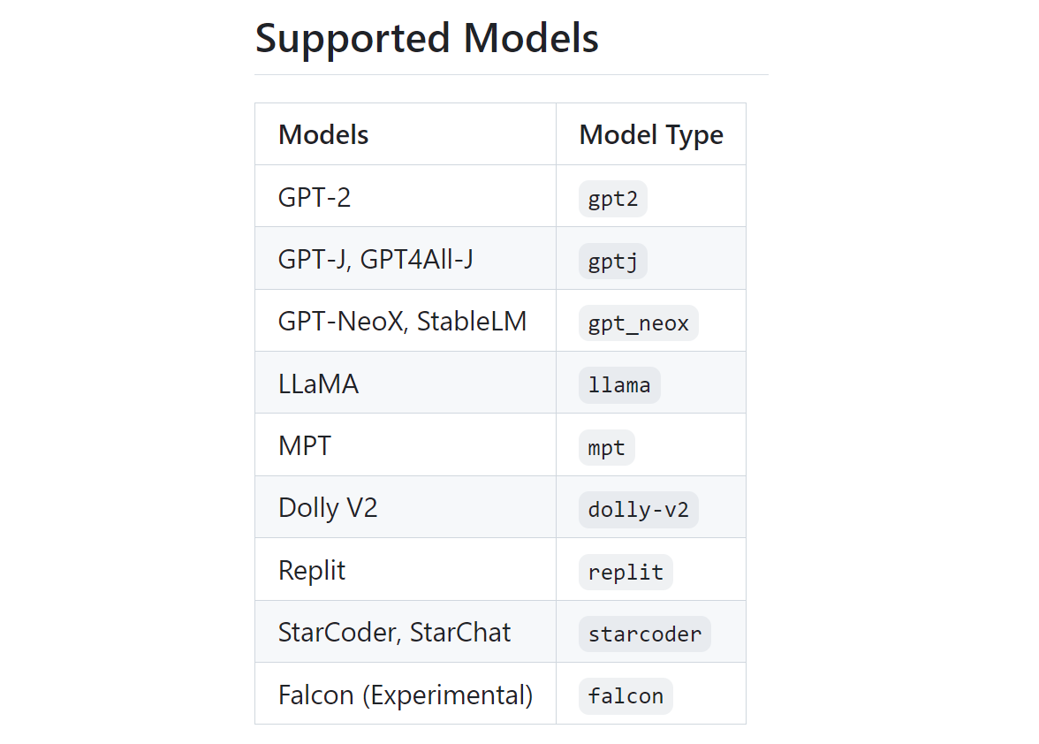This screenshot has height=744, width=1039.
Task: Click the gpt_neox code label
Action: click(x=639, y=323)
